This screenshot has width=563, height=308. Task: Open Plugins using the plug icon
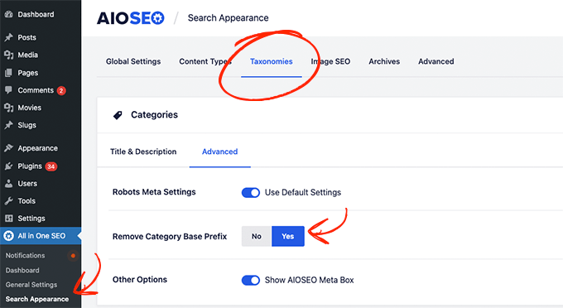tap(8, 166)
